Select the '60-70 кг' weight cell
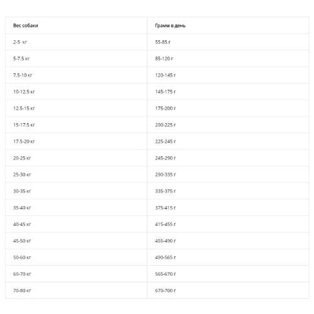Screen dimensions: 314x314 [76, 274]
